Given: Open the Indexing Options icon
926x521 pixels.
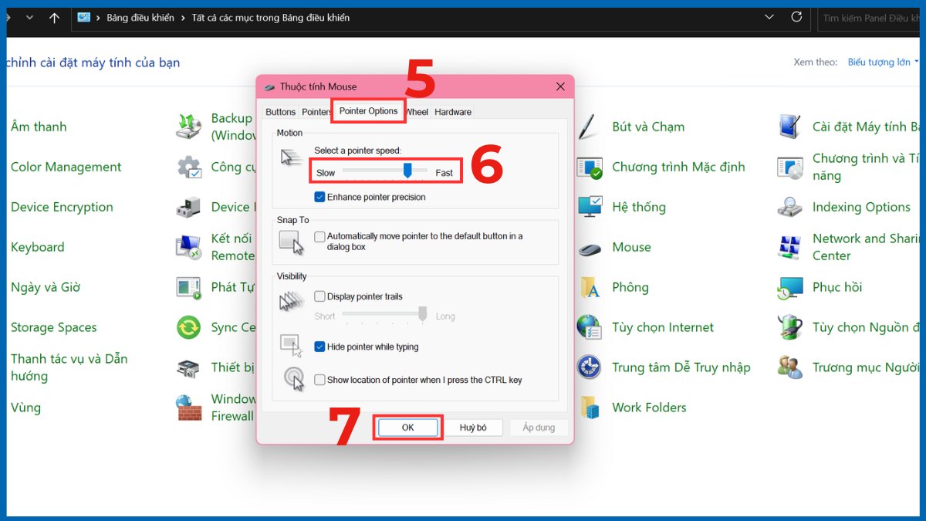Looking at the screenshot, I should (862, 207).
